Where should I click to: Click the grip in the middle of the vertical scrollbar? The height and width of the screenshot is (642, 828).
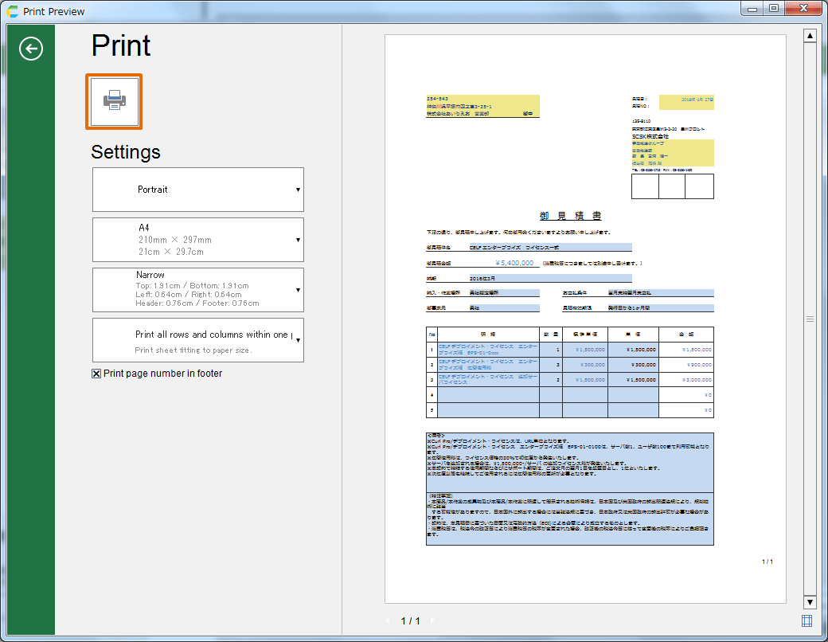(810, 319)
